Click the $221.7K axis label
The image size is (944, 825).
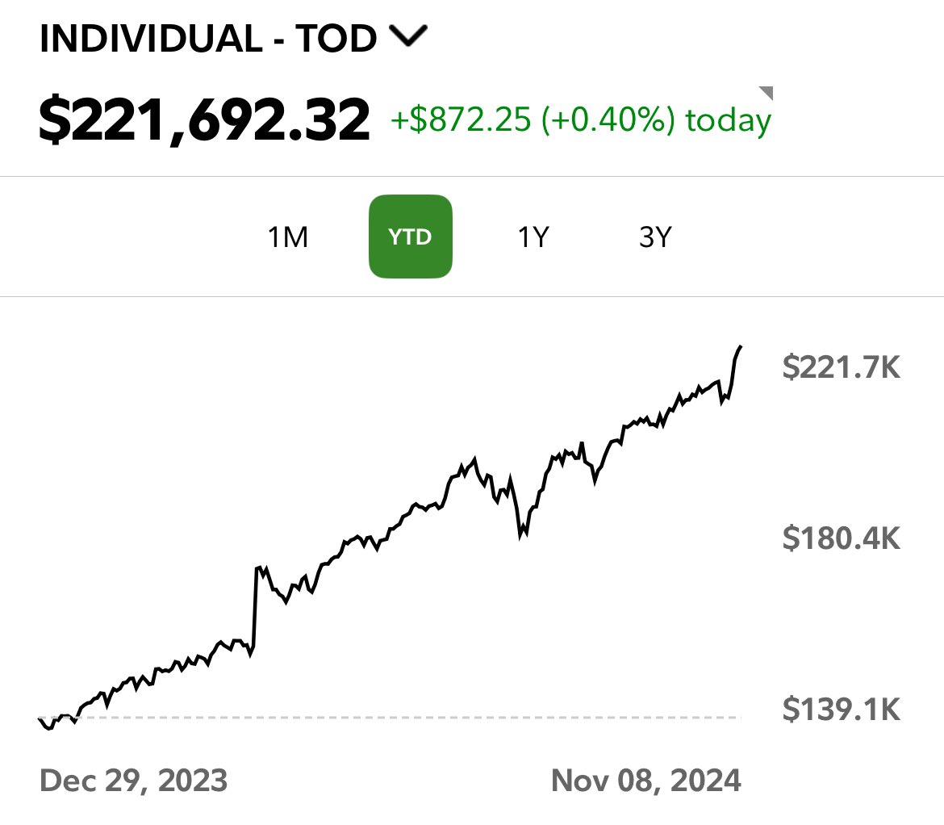pyautogui.click(x=841, y=367)
